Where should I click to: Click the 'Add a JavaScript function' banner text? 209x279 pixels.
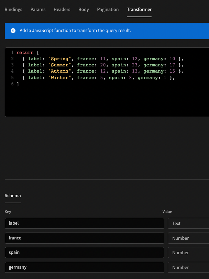click(75, 31)
